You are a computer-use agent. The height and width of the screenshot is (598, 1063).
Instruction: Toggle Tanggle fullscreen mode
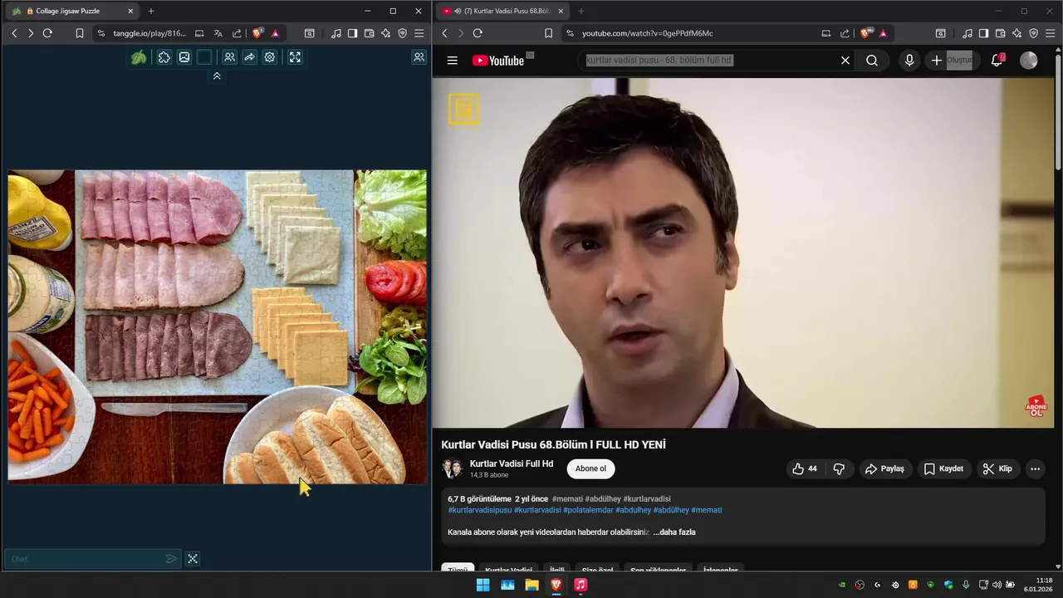295,57
